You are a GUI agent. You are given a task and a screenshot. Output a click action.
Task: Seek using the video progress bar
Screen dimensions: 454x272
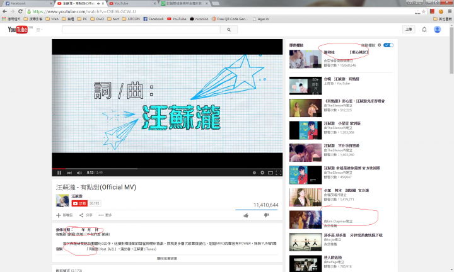167,169
